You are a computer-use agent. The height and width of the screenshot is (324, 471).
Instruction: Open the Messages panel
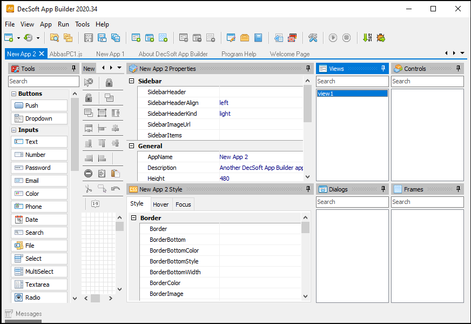pos(24,314)
